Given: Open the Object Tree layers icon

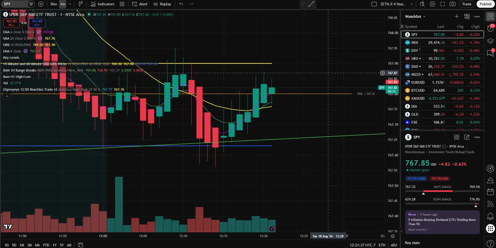Looking at the screenshot, I should [x=490, y=41].
